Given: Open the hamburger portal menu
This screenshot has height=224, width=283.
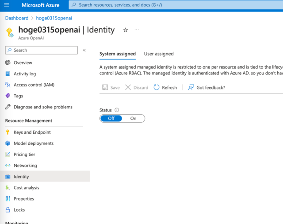Looking at the screenshot, I should pos(7,5).
